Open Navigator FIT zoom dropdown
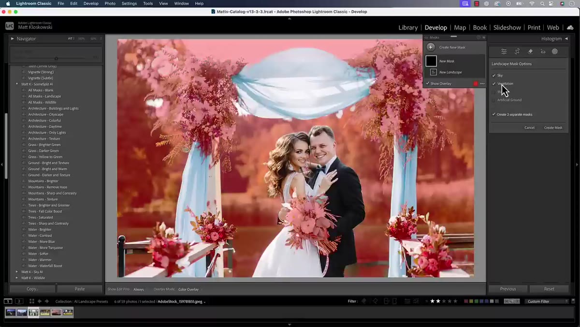Image resolution: width=580 pixels, height=327 pixels. pos(71,39)
